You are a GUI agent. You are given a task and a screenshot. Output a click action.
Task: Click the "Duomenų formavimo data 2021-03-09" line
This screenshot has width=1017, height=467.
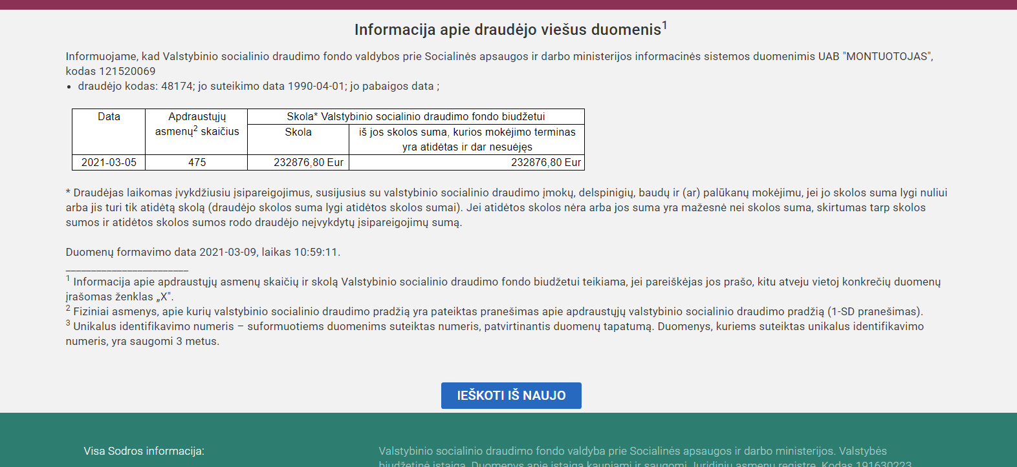pyautogui.click(x=202, y=253)
